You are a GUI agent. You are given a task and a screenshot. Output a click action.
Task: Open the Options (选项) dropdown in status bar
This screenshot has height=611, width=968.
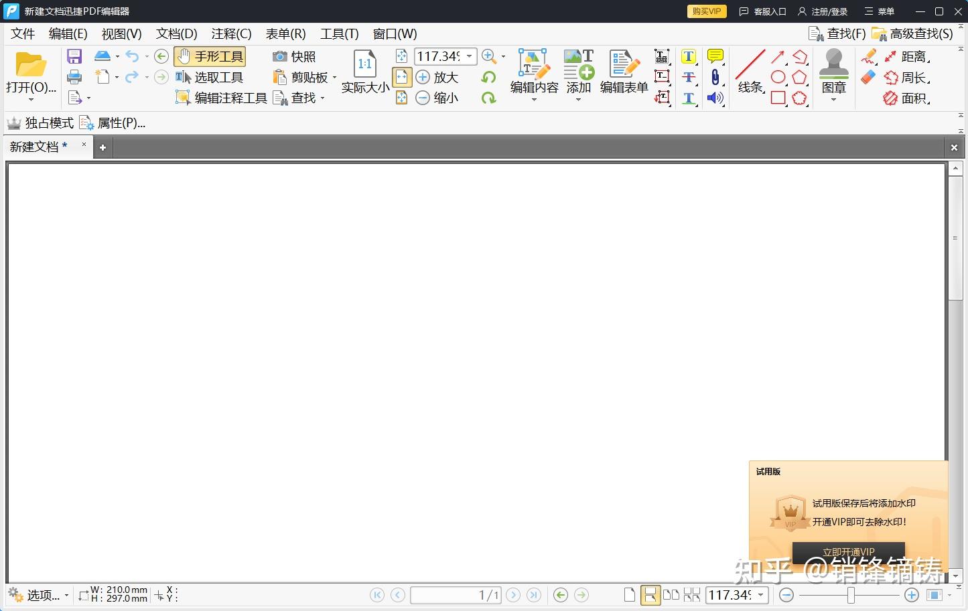pyautogui.click(x=38, y=595)
